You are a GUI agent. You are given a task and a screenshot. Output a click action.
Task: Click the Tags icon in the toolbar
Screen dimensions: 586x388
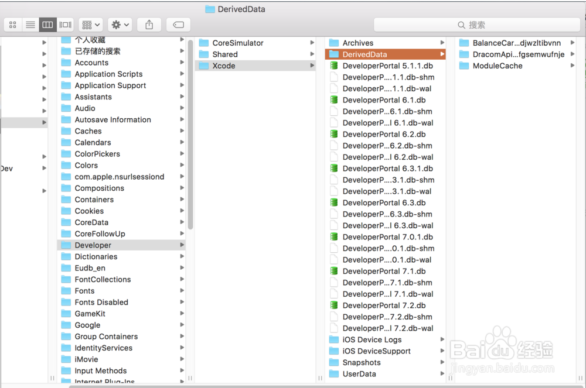click(178, 25)
